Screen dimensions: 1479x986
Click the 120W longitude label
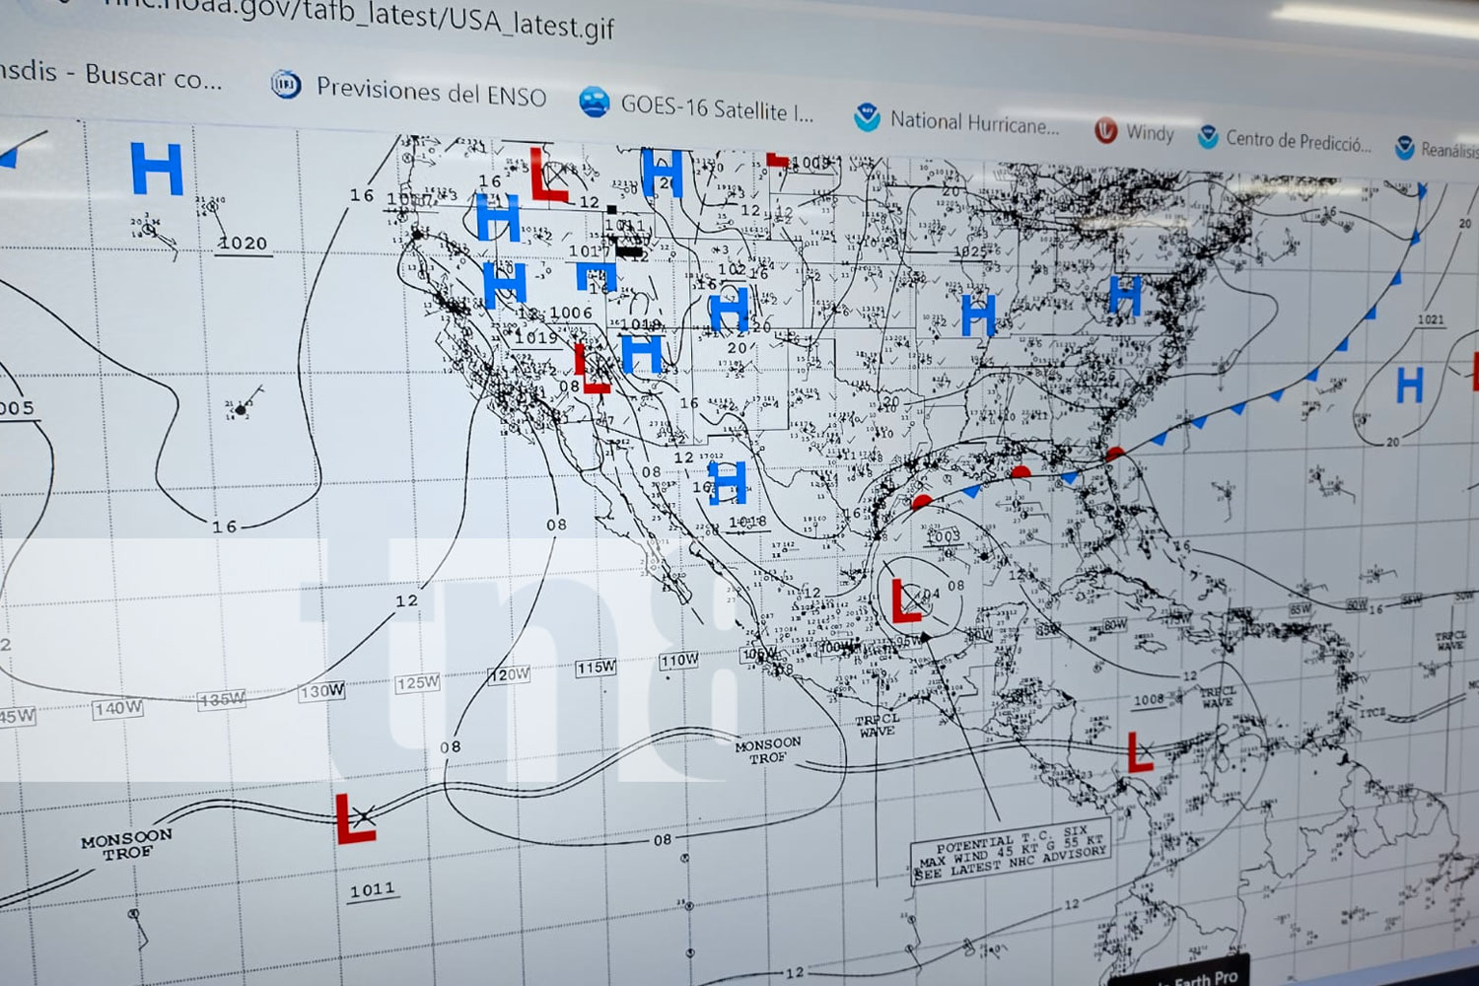pos(510,675)
